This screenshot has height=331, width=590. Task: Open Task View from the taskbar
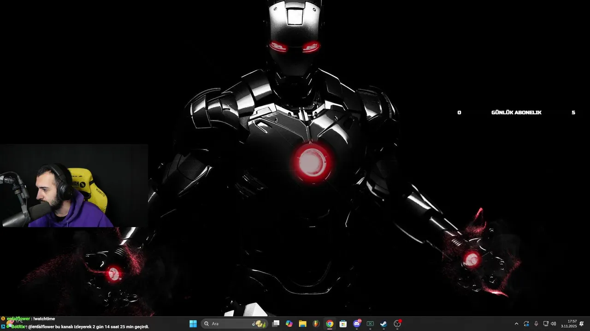[x=276, y=324]
